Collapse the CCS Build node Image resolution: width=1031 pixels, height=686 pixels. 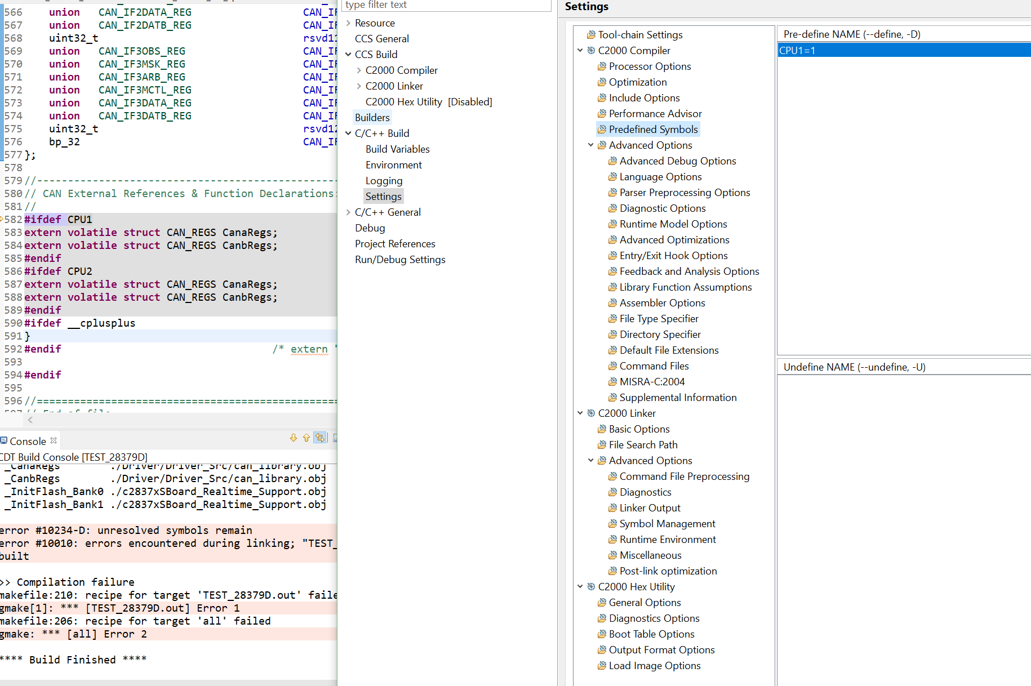(x=348, y=55)
